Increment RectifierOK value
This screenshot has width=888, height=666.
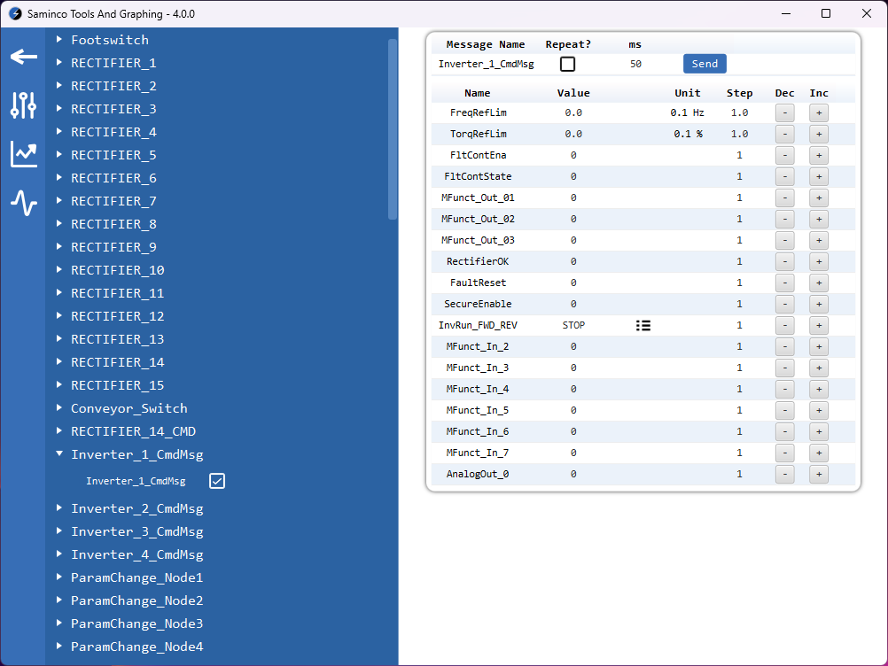click(x=819, y=261)
